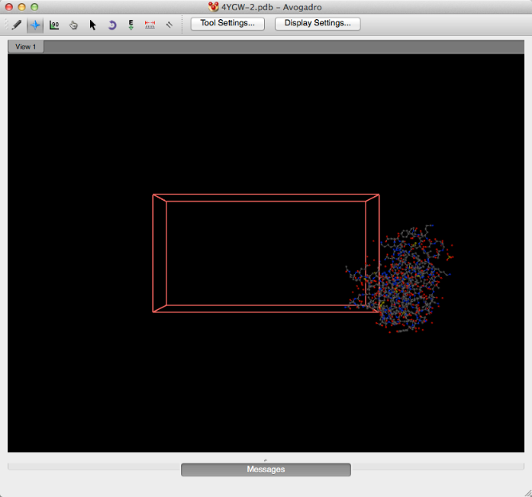Start the Auto Optimization tool
This screenshot has width=532, height=497.
click(x=131, y=25)
